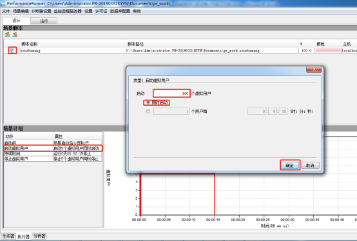Image resolution: width=357 pixels, height=241 pixels.
Task: Switch to the 分析器 bottom tab
Action: tap(39, 236)
